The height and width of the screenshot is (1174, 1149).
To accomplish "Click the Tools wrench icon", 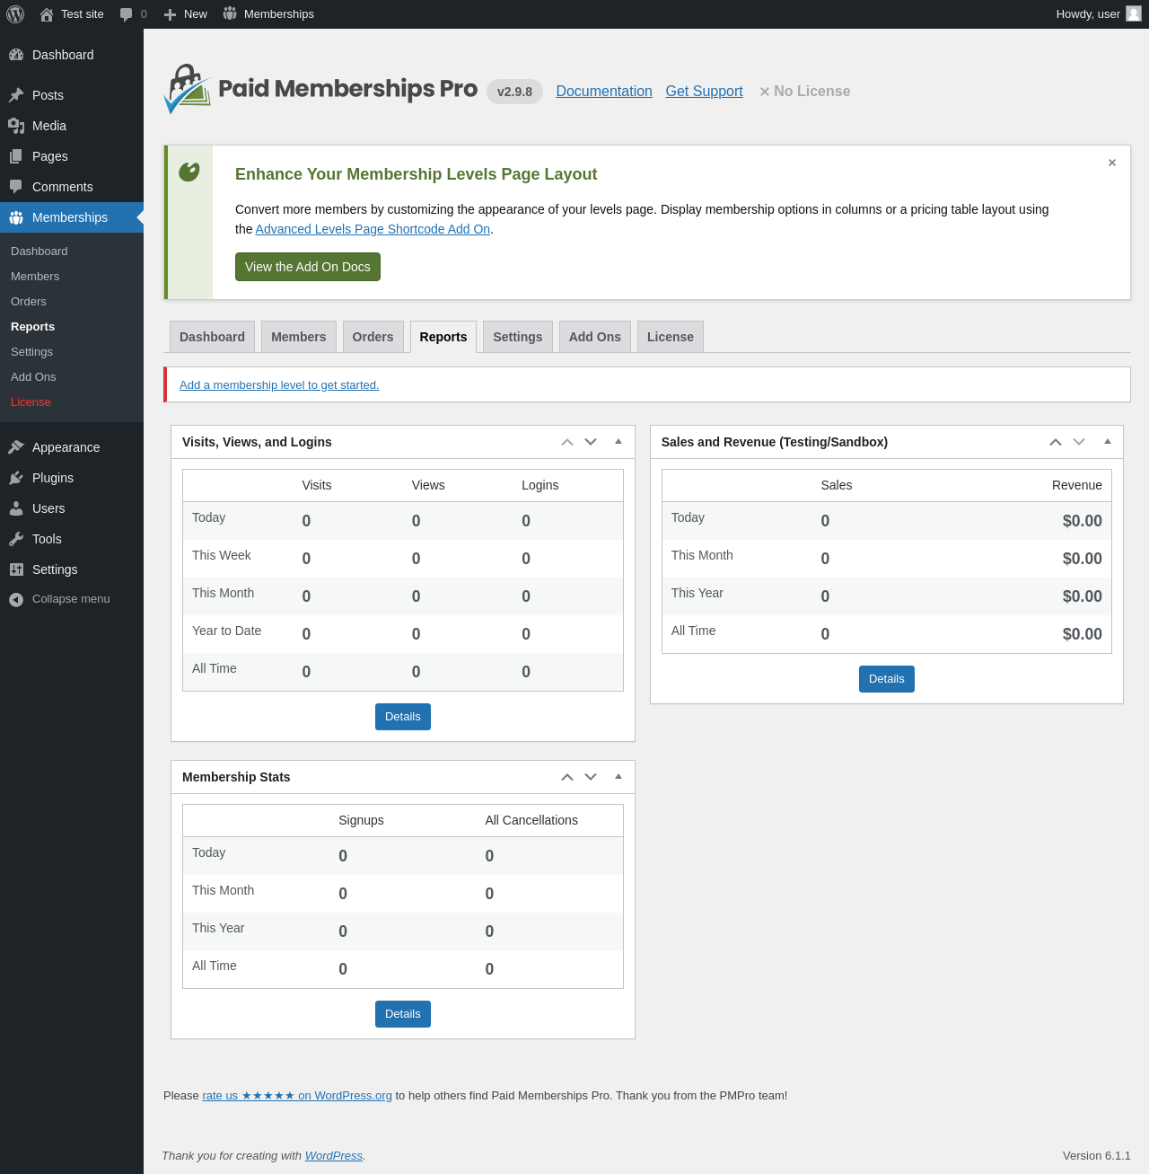I will [x=16, y=539].
